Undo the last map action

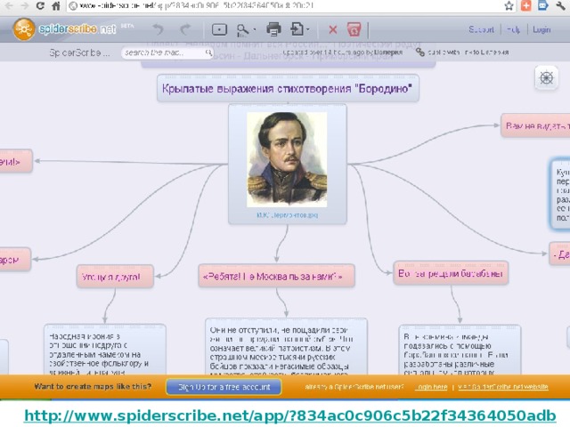tap(158, 29)
